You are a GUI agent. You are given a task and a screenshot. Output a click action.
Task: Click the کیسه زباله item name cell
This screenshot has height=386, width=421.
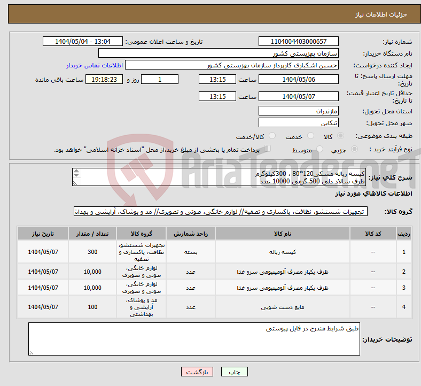click(x=283, y=252)
